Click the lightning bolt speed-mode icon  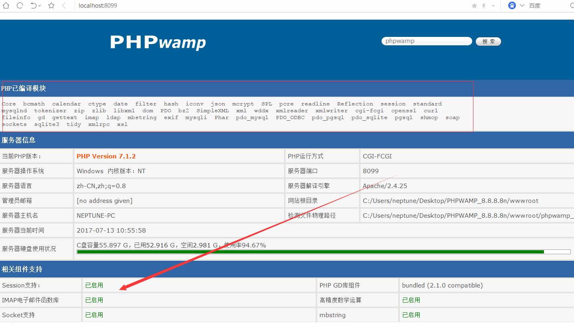(484, 6)
